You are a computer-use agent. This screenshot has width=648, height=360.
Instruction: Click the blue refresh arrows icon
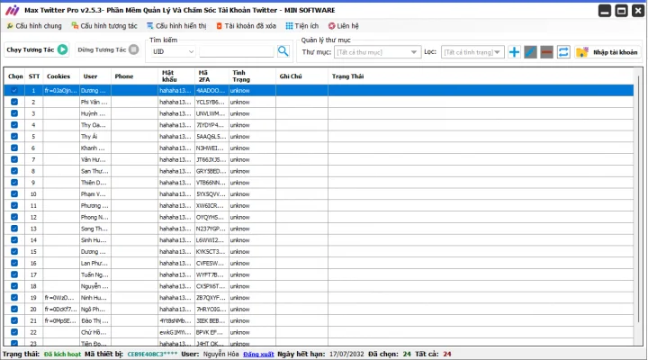click(563, 52)
